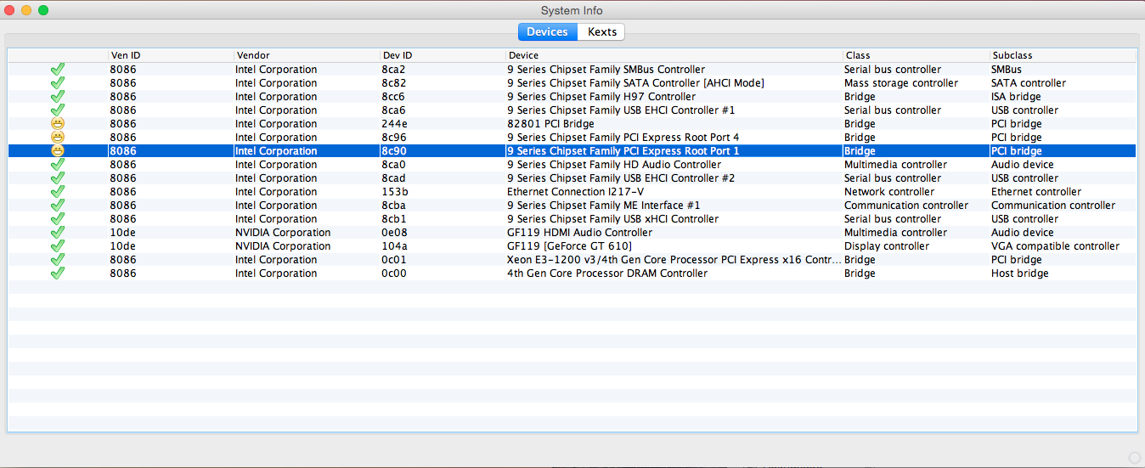The width and height of the screenshot is (1145, 468).
Task: Switch to the Kexts tab
Action: pos(601,32)
